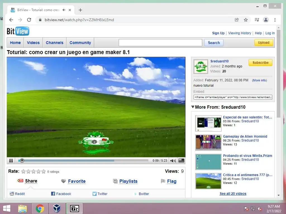Click the Playlists icon
Screen dimensions: 286x214
pyautogui.click(x=115, y=181)
